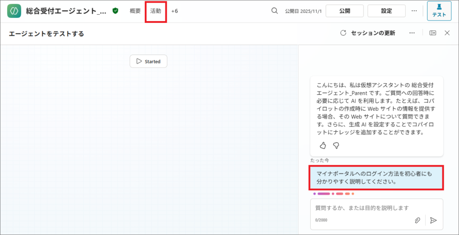Toggle the side panel layout icon
Viewport: 459px width, 235px height.
click(433, 33)
